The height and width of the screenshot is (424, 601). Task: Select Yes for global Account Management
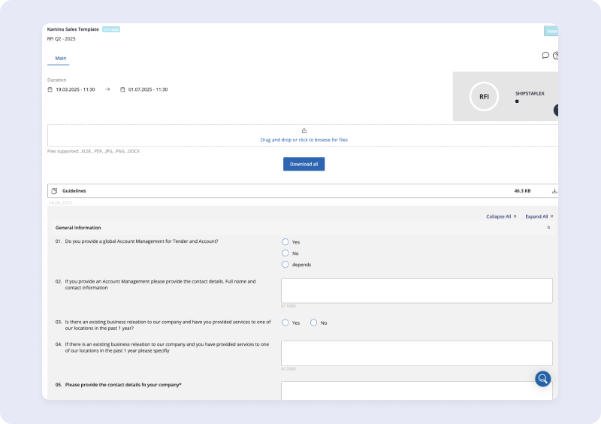(285, 242)
